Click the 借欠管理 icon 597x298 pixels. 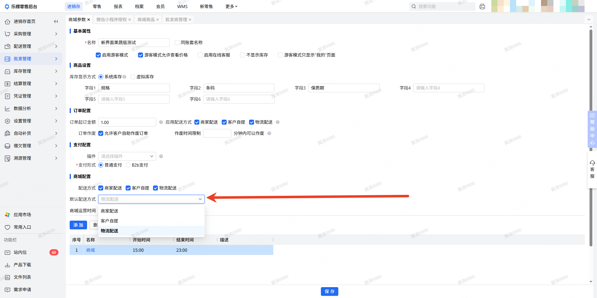click(x=7, y=146)
